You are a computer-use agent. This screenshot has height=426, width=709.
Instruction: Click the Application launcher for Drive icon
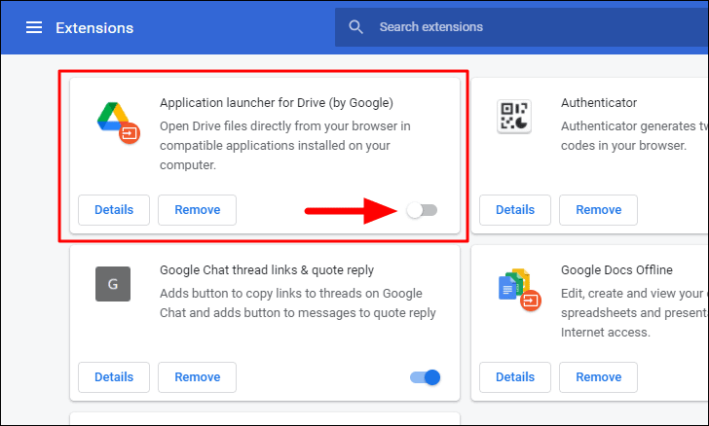pyautogui.click(x=118, y=123)
